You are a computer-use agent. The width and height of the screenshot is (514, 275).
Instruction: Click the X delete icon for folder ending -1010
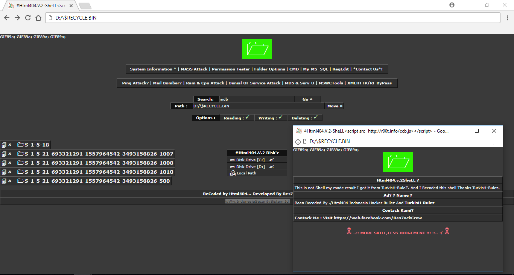pyautogui.click(x=10, y=172)
